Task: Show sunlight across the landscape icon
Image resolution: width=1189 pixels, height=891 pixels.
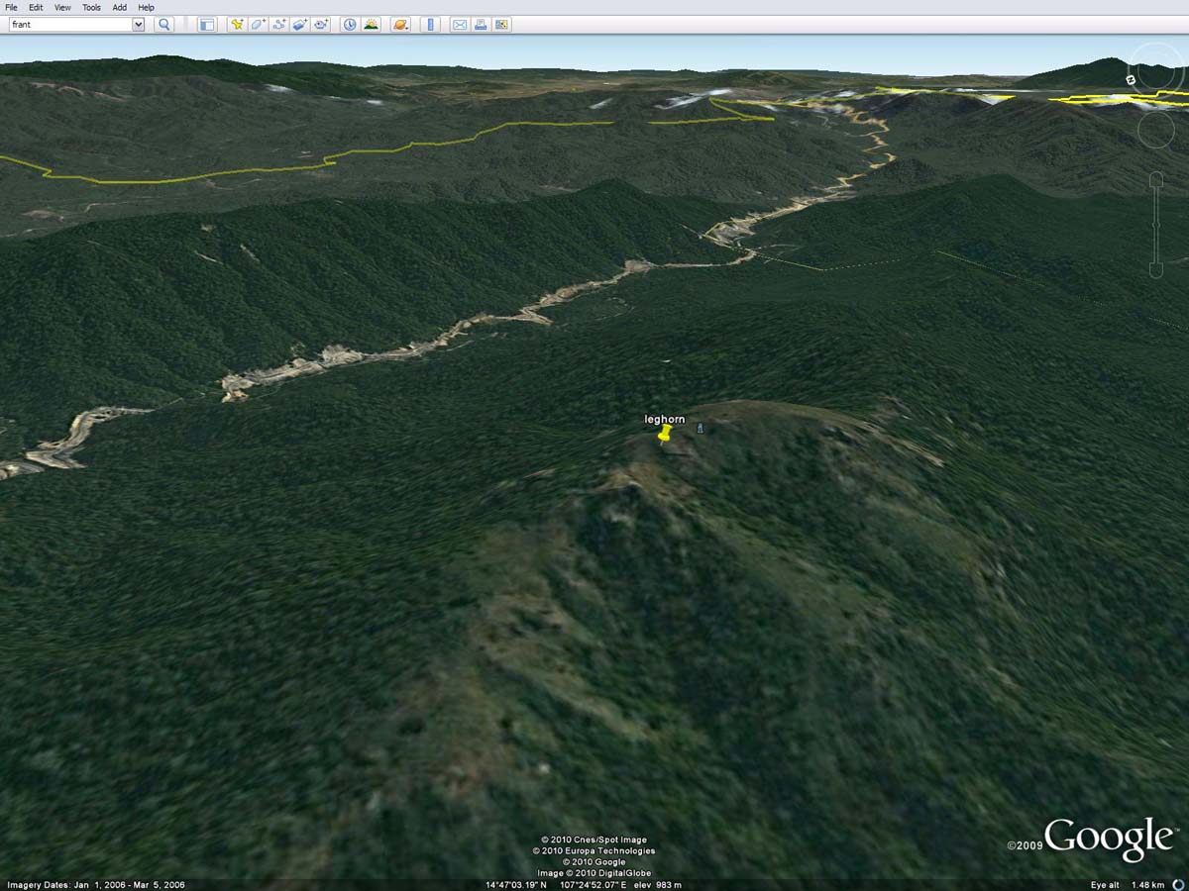Action: (371, 24)
